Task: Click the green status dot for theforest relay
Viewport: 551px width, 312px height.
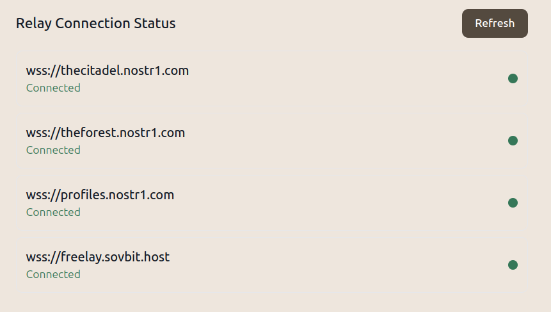Action: point(513,141)
